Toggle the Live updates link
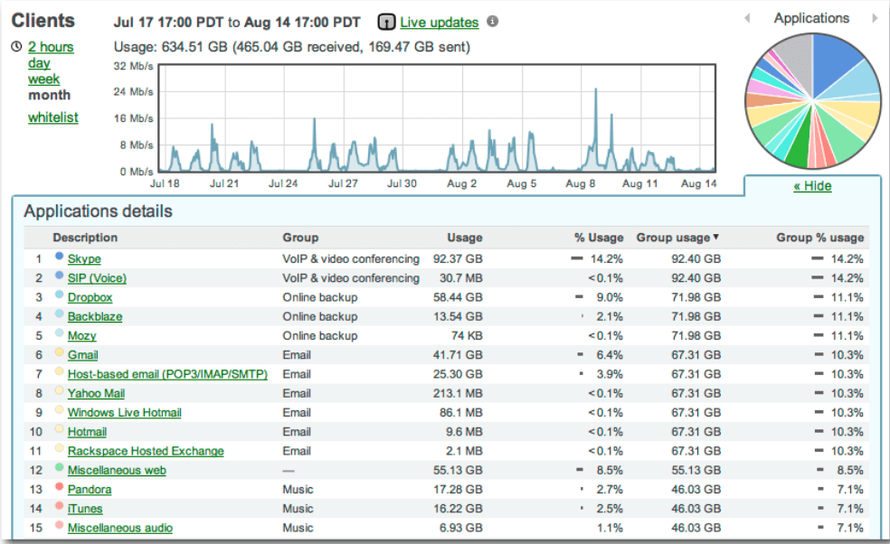The height and width of the screenshot is (544, 890). pos(440,22)
